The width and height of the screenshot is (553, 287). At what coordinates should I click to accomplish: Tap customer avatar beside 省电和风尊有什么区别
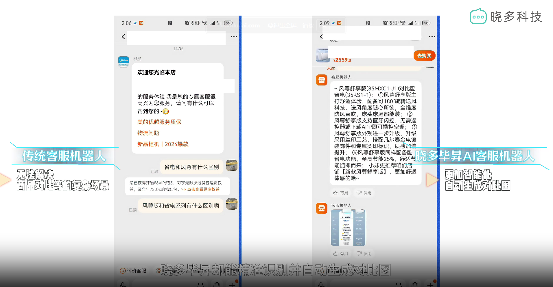tap(232, 165)
